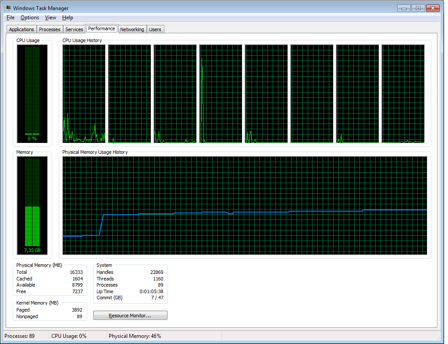This screenshot has width=448, height=344.
Task: Open the File menu
Action: (10, 18)
